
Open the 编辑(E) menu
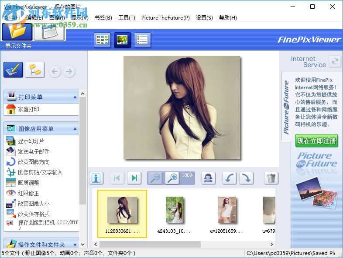[34, 18]
